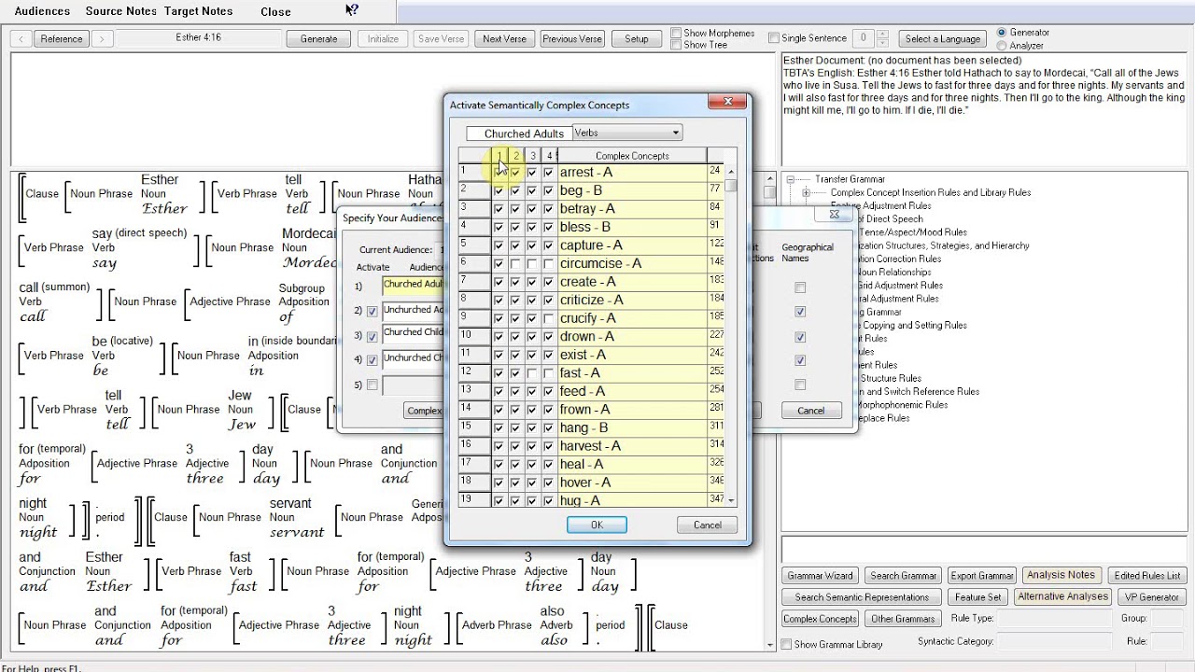
Task: Enable Single Sentence checkbox
Action: click(x=773, y=38)
